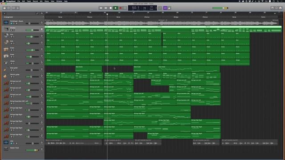
Task: Mute the VOX track
Action: (x=11, y=144)
